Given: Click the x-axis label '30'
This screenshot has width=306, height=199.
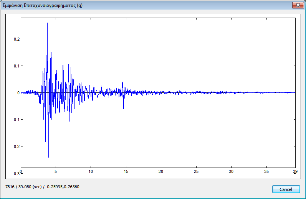Looking at the screenshot, I should coord(231,171).
